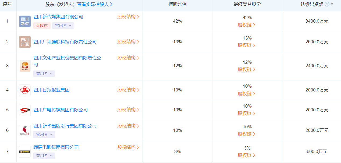Viewport: 341px width, 163px height.
Task: Expand 曾用名 dropdown under 四川新传媒集团有限公司
Action: point(63,26)
